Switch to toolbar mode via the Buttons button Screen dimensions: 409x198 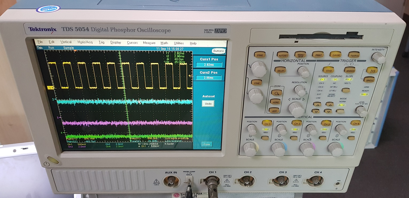219,51
